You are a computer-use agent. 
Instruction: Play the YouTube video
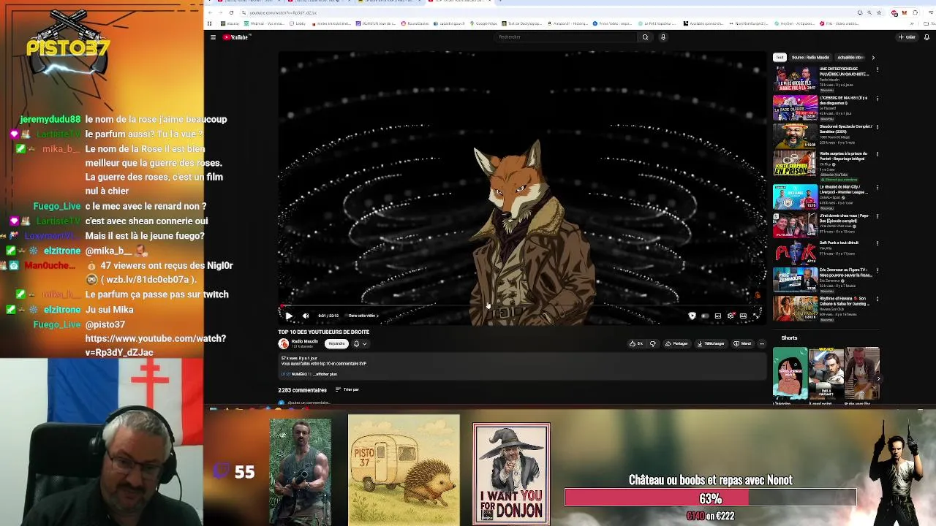pyautogui.click(x=288, y=316)
